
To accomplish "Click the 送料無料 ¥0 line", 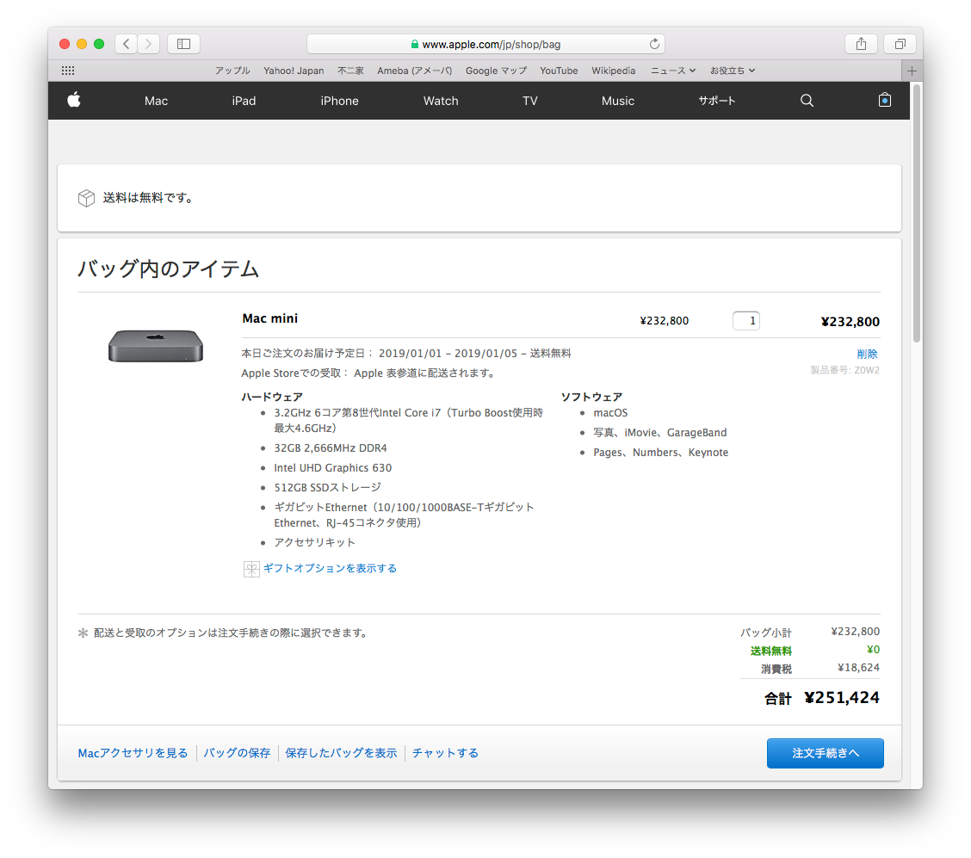I will tap(815, 650).
